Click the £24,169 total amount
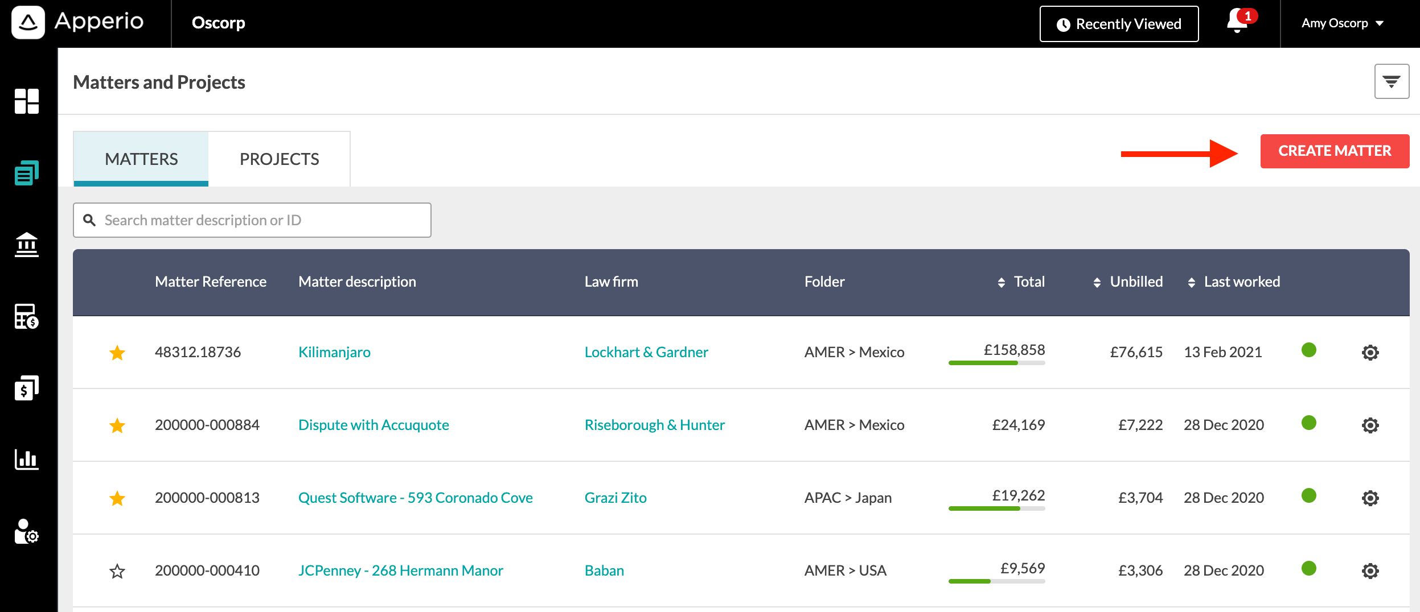Screen dimensions: 1420x612 tap(1019, 425)
